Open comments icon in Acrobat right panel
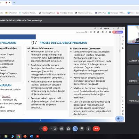139x139 pixels. click(x=123, y=40)
